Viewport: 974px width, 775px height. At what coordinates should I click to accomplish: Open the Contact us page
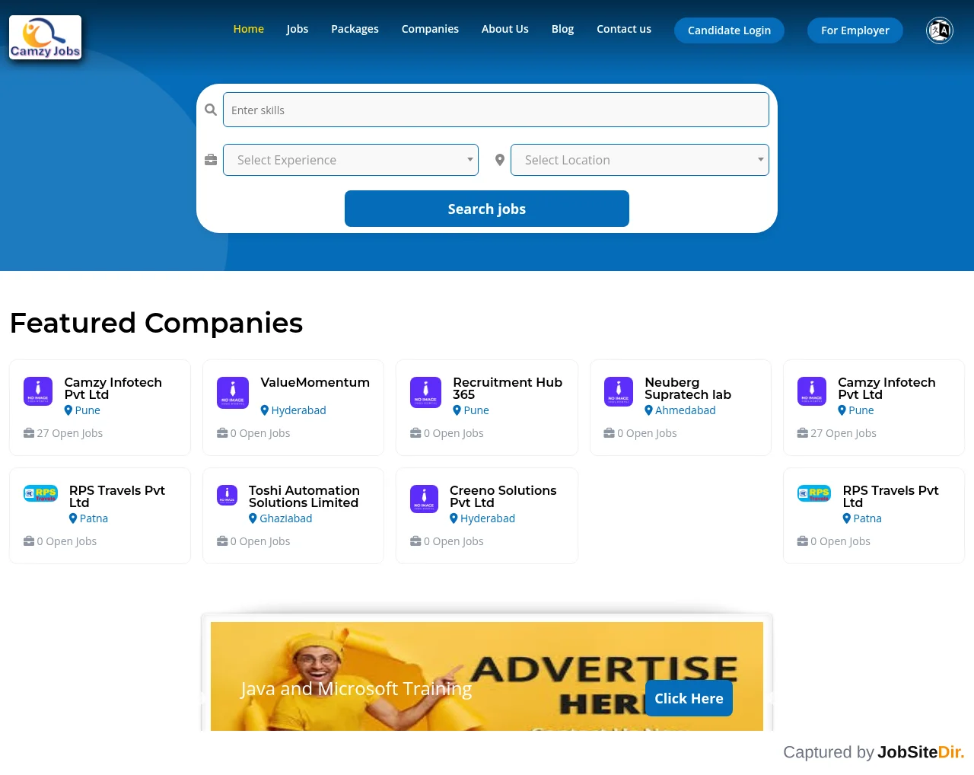(x=624, y=29)
